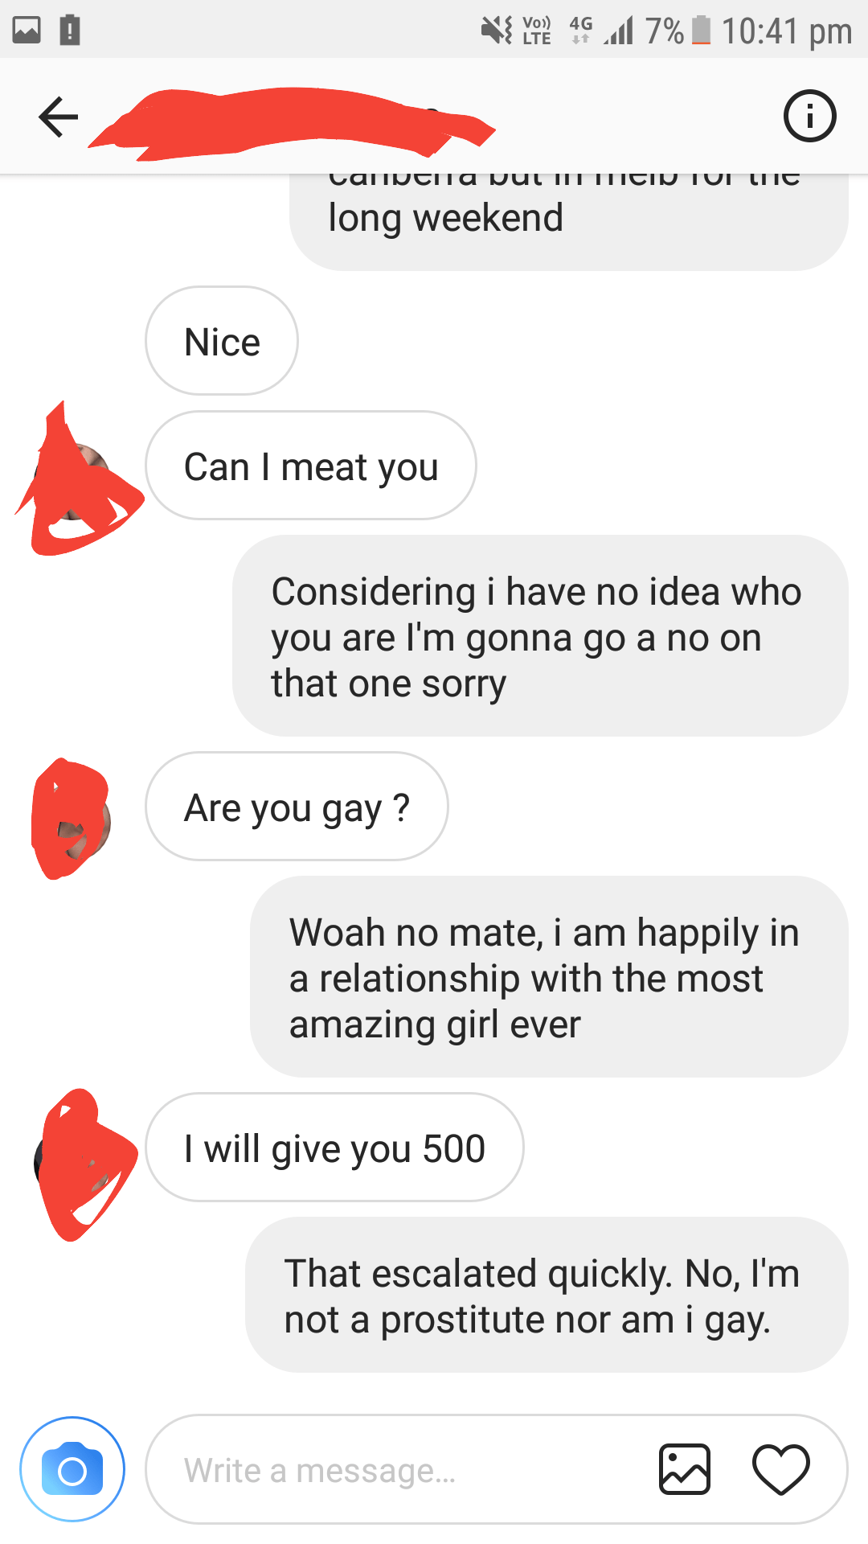
Task: Tap the image notification icon in status bar
Action: tap(27, 31)
